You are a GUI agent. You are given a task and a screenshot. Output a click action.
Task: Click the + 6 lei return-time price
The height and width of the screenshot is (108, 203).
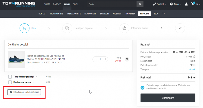click(48, 77)
